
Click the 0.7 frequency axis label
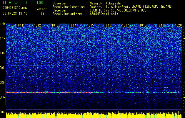coord(3,97)
